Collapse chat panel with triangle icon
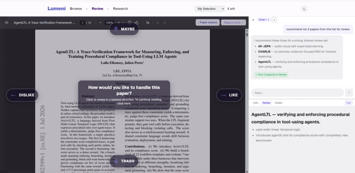Image resolution: width=355 pixels, height=173 pixels. coord(253,20)
